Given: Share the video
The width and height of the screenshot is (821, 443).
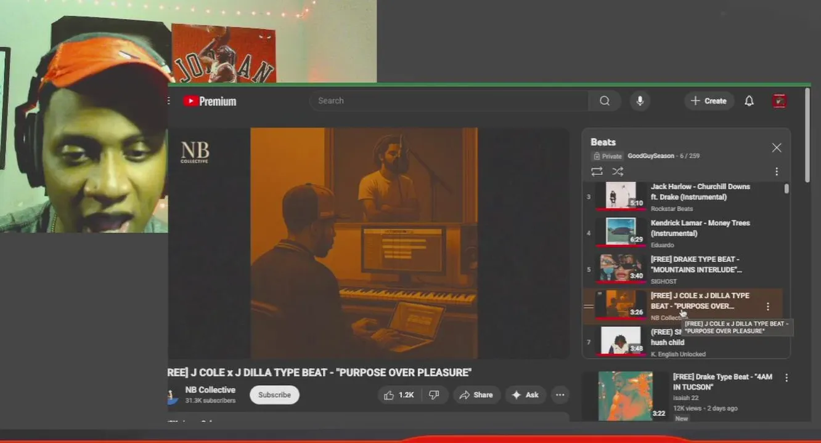Looking at the screenshot, I should [476, 395].
